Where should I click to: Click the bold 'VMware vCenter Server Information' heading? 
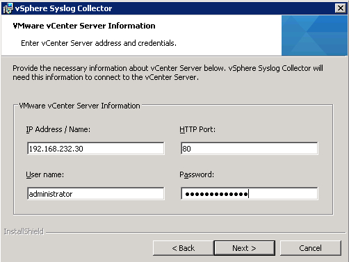[84, 26]
